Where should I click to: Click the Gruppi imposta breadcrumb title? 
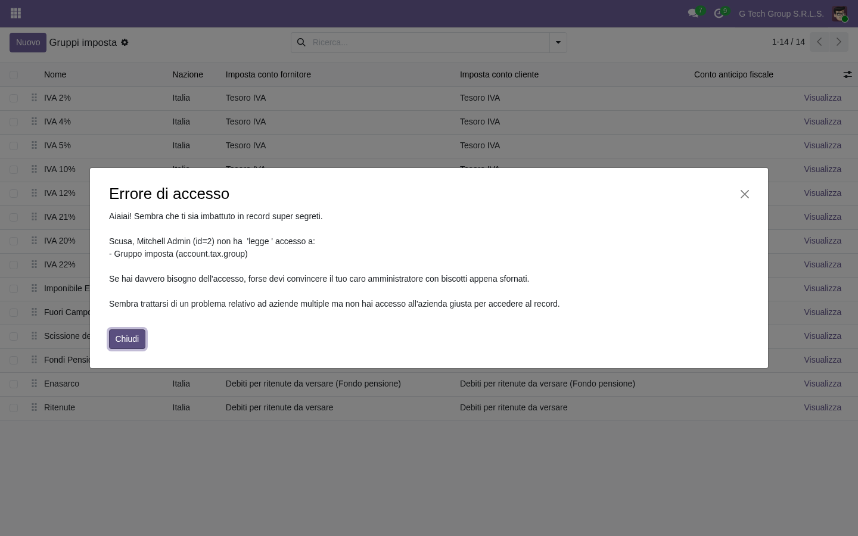(x=83, y=43)
